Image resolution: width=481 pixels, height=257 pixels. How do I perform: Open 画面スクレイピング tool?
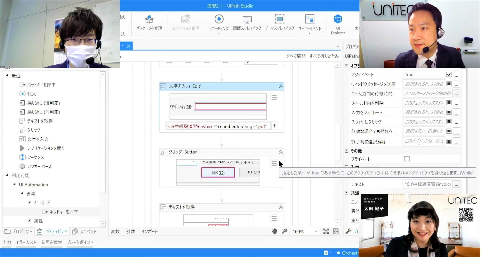point(247,23)
